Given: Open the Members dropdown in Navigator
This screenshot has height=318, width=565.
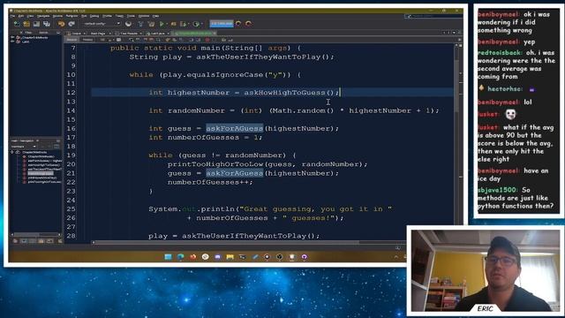Looking at the screenshot, I should click(x=24, y=147).
